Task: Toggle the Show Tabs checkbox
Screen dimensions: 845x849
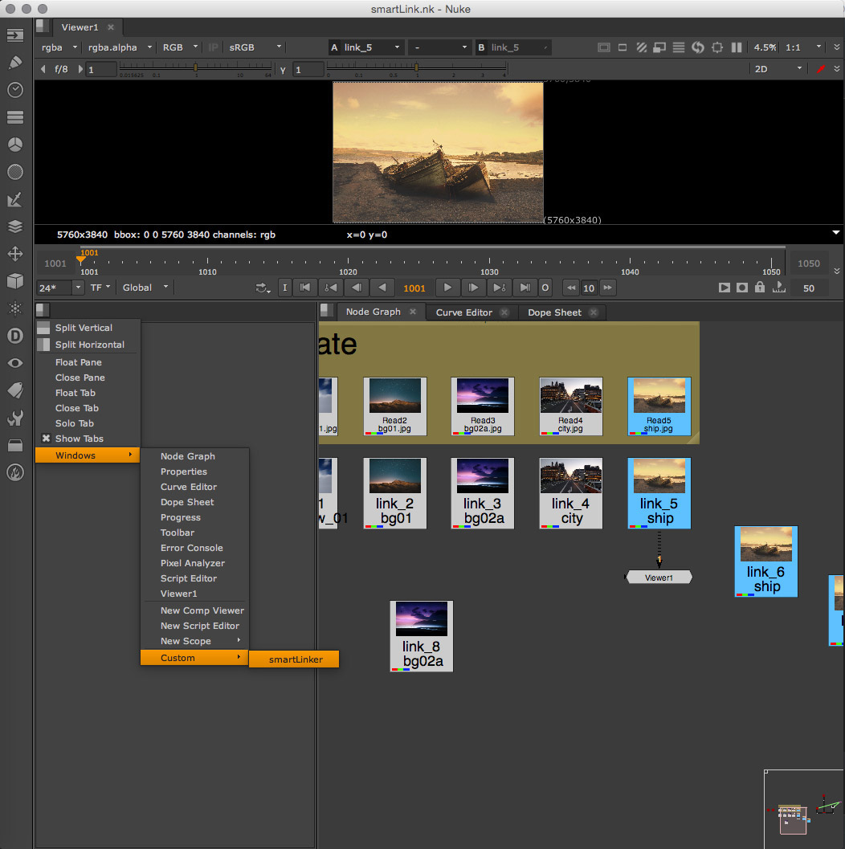Action: click(x=47, y=439)
